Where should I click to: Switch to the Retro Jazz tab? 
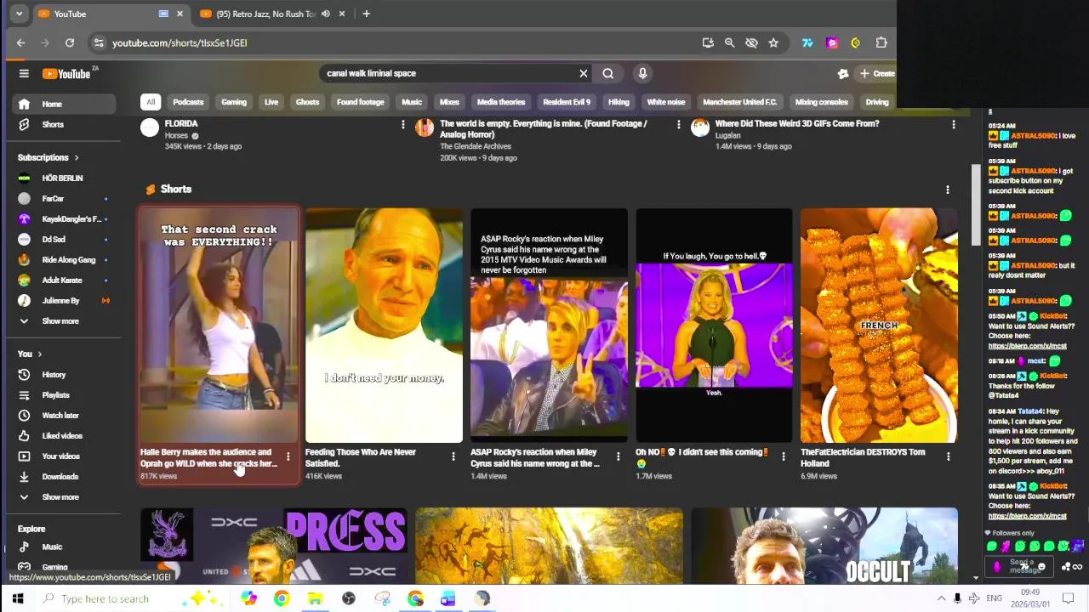(x=266, y=14)
